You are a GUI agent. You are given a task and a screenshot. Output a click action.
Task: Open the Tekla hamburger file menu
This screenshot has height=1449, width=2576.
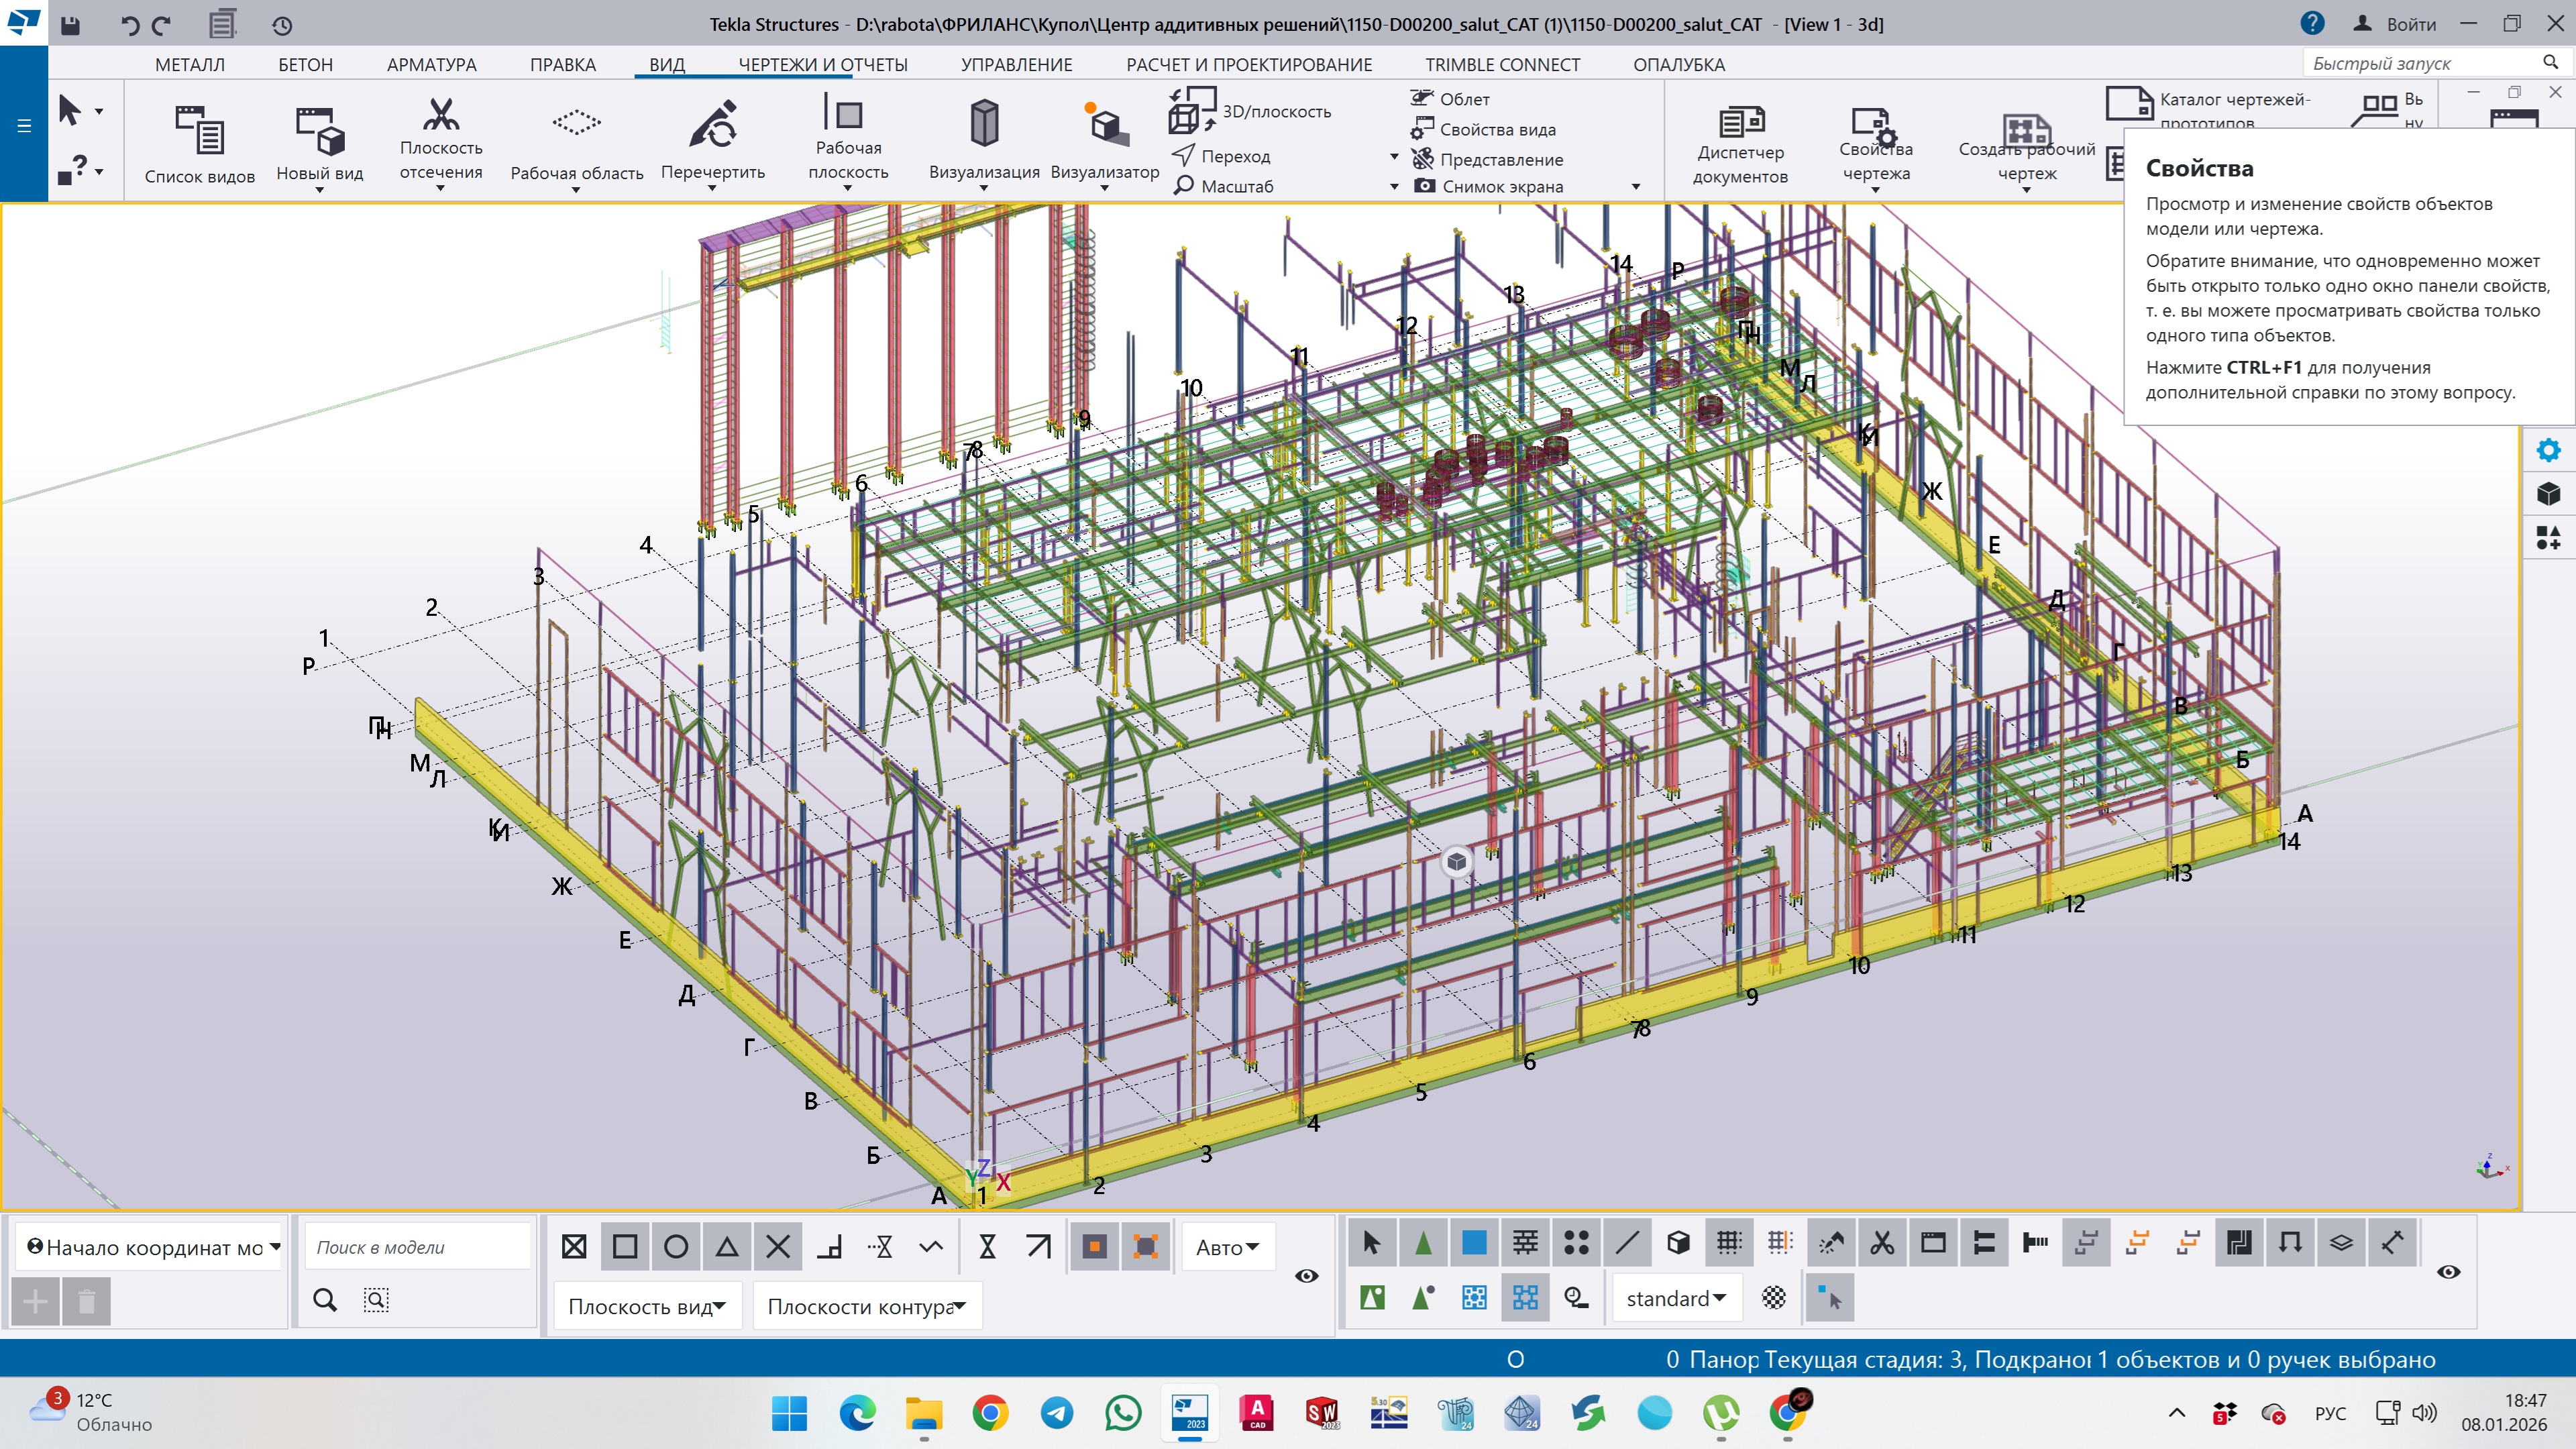coord(24,125)
